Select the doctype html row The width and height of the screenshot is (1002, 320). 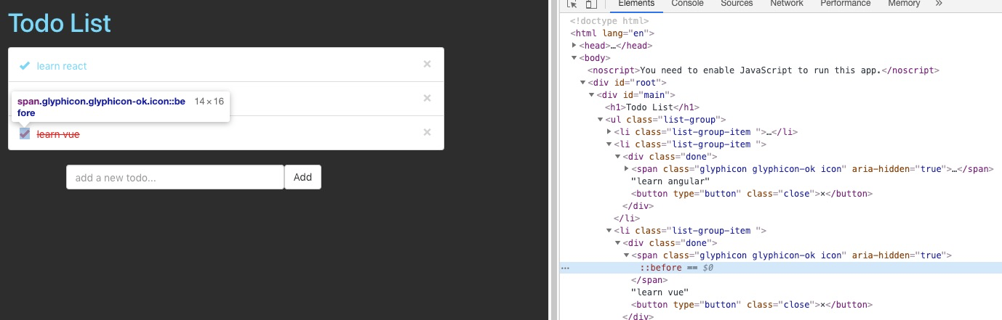pos(609,21)
